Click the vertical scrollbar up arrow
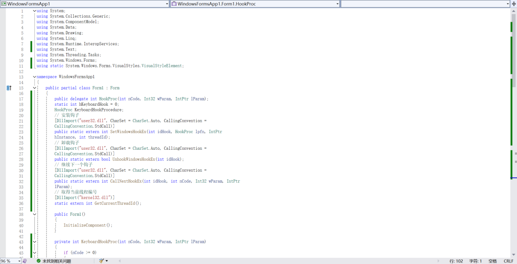 pos(513,11)
